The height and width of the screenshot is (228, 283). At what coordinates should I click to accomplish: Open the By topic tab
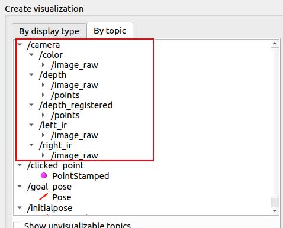click(110, 31)
